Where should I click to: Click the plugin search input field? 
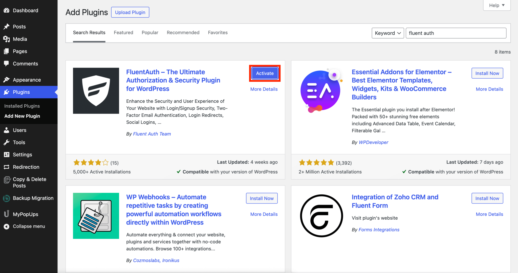(456, 33)
